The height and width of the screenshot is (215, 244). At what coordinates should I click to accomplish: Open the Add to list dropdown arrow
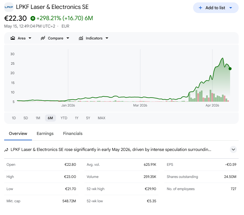click(x=231, y=8)
